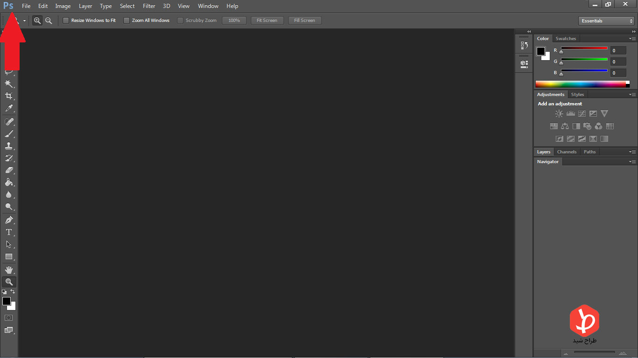Open the File menu

tap(26, 6)
